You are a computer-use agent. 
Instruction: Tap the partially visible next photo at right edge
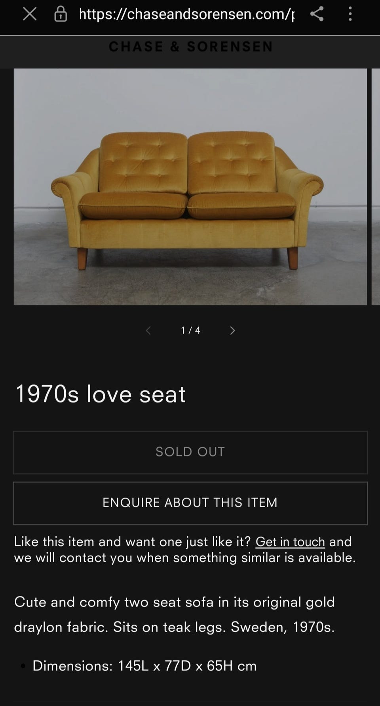tap(376, 186)
